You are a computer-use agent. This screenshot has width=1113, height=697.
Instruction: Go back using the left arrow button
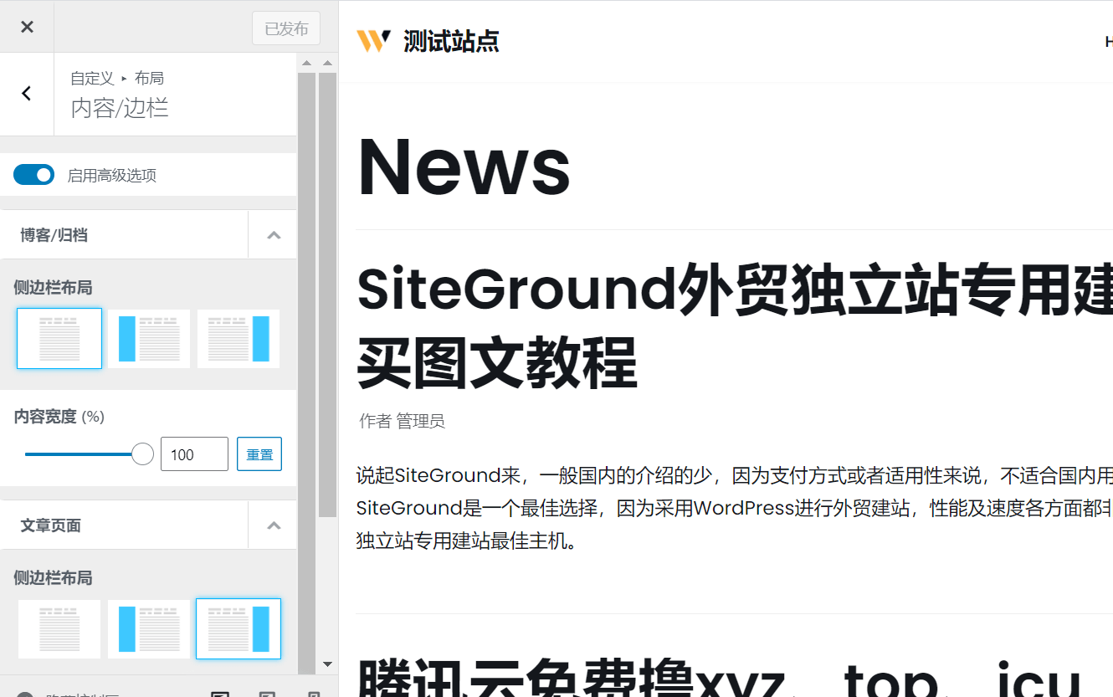click(27, 94)
